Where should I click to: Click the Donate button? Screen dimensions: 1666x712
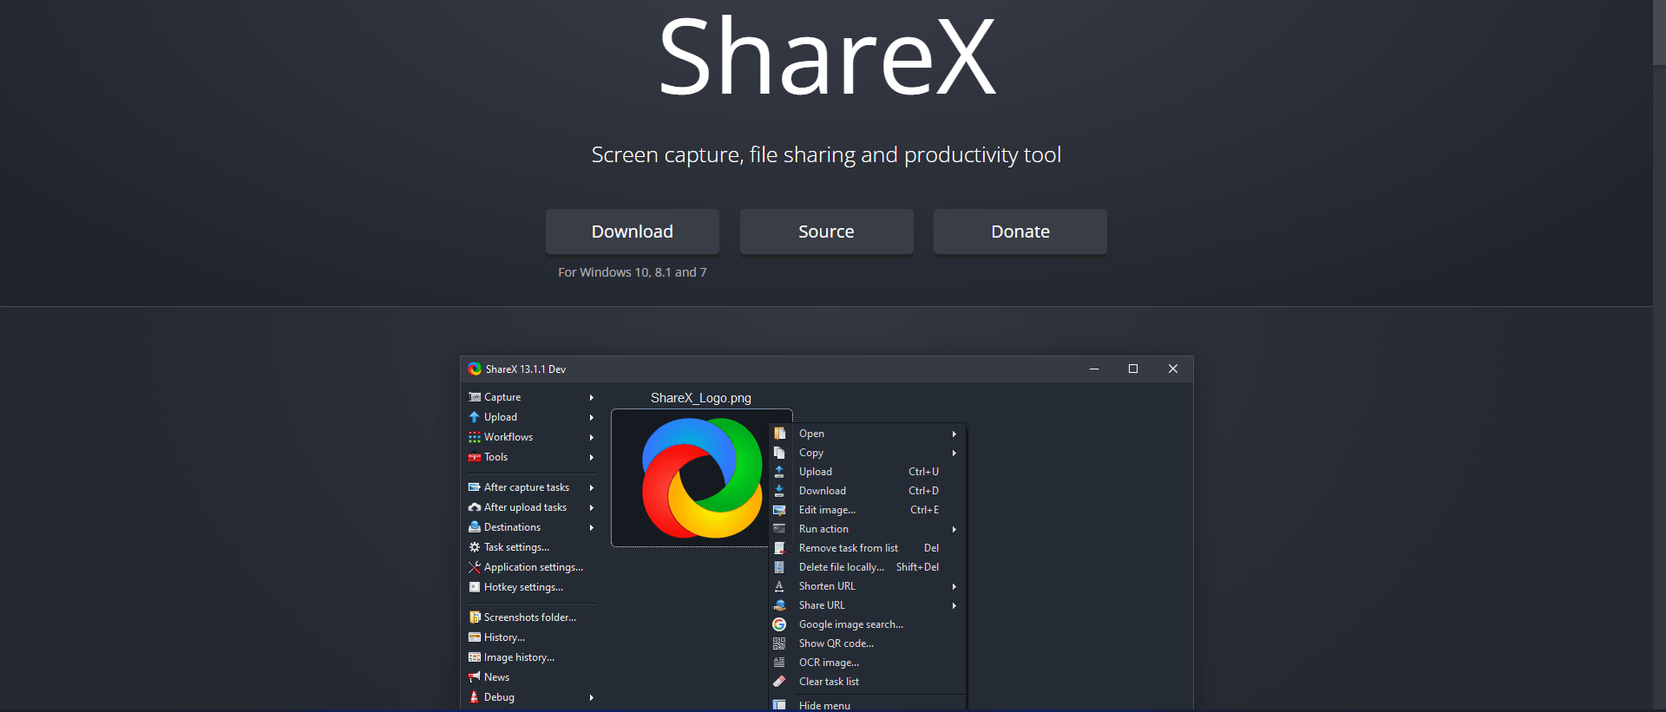(x=1020, y=232)
